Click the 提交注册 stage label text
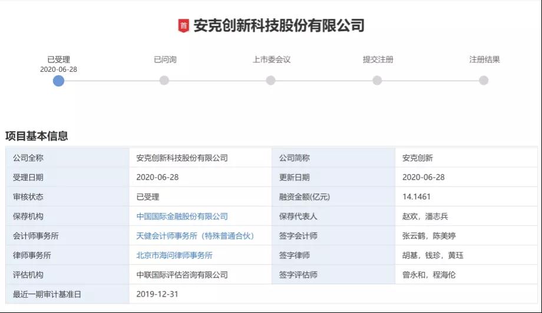Viewport: 542px width, 313px height. point(378,59)
